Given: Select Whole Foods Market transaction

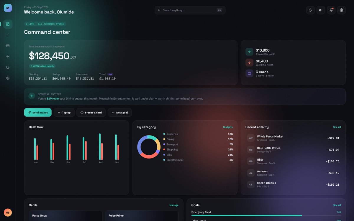Looking at the screenshot, I should pos(293,138).
